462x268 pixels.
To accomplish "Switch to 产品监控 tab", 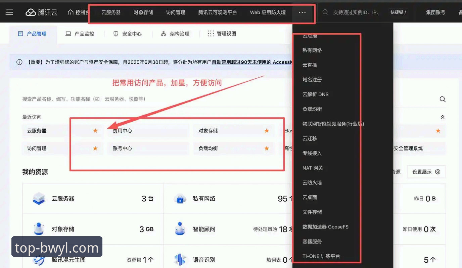I will 80,34.
